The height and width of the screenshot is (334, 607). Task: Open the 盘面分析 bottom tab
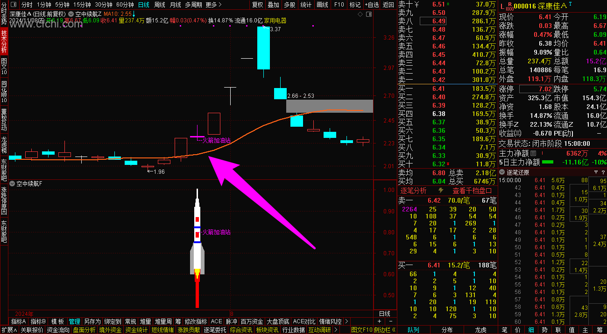click(x=84, y=330)
